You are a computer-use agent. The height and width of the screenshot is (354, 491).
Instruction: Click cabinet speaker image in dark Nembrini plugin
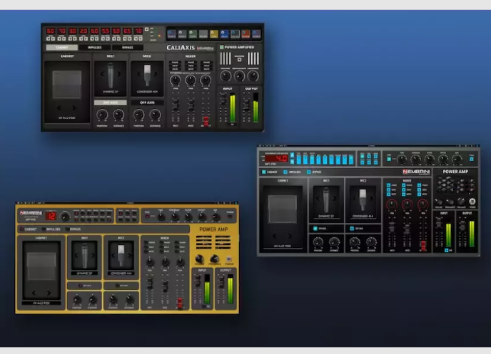pyautogui.click(x=284, y=209)
